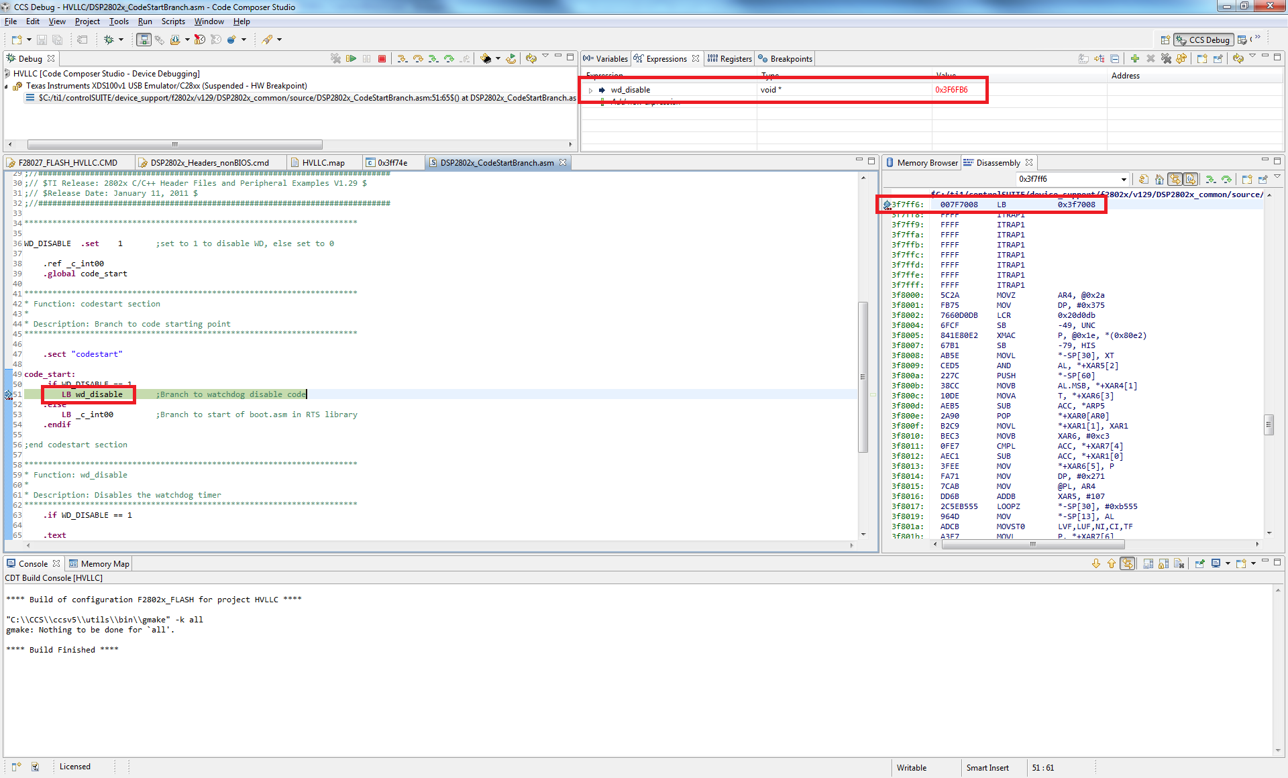
Task: Click the bug Debug icon in main toolbar
Action: pyautogui.click(x=109, y=40)
